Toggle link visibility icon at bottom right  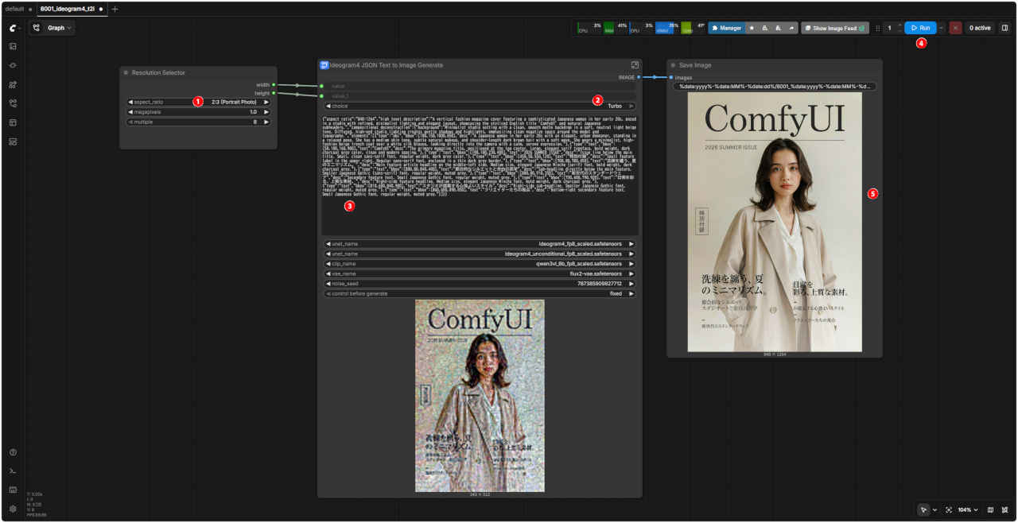pos(1005,509)
